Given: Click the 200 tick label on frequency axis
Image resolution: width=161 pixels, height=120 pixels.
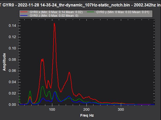Looking at the screenshot, I should click(x=86, y=110).
